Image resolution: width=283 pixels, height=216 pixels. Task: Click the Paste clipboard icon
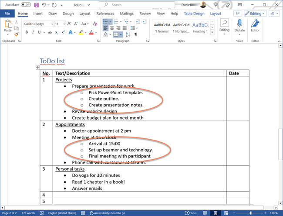coord(8,24)
